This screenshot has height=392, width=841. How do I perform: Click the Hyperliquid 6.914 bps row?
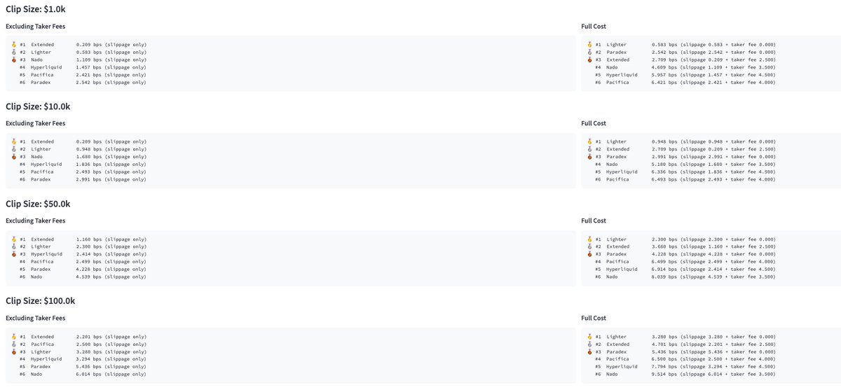click(685, 269)
